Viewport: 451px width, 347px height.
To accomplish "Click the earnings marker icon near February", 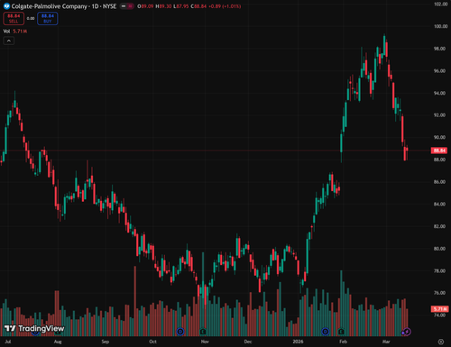I will [x=341, y=332].
